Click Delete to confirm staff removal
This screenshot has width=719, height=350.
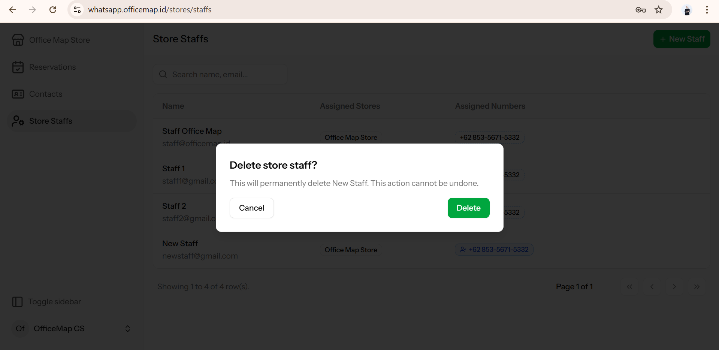pyautogui.click(x=468, y=208)
